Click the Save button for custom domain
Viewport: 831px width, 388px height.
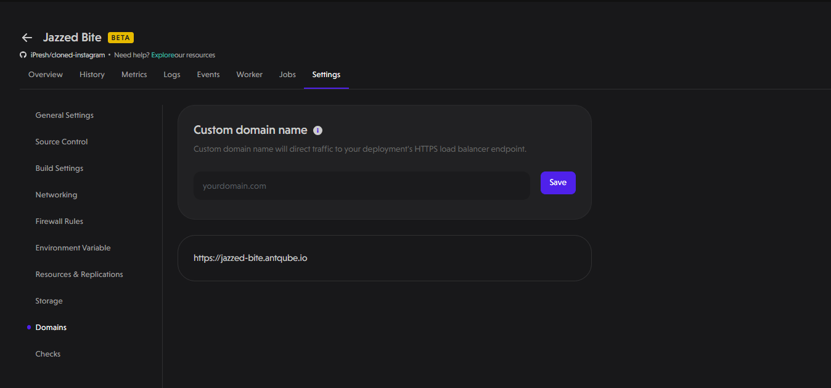tap(558, 183)
